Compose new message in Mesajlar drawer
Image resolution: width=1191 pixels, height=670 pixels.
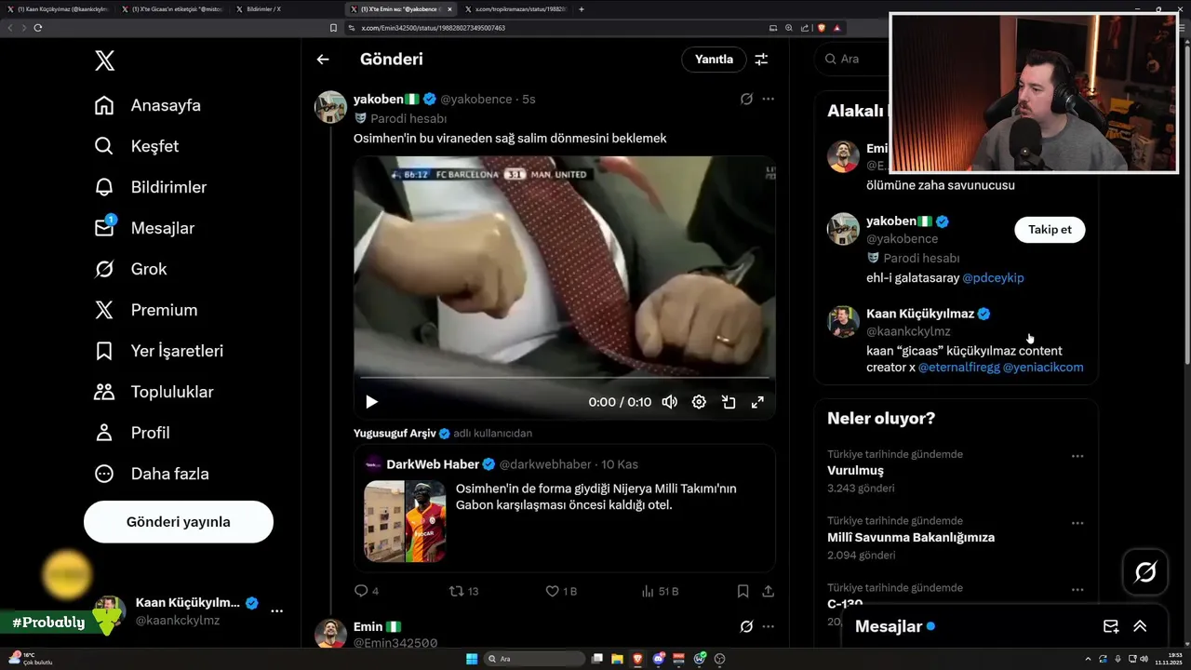[1110, 627]
